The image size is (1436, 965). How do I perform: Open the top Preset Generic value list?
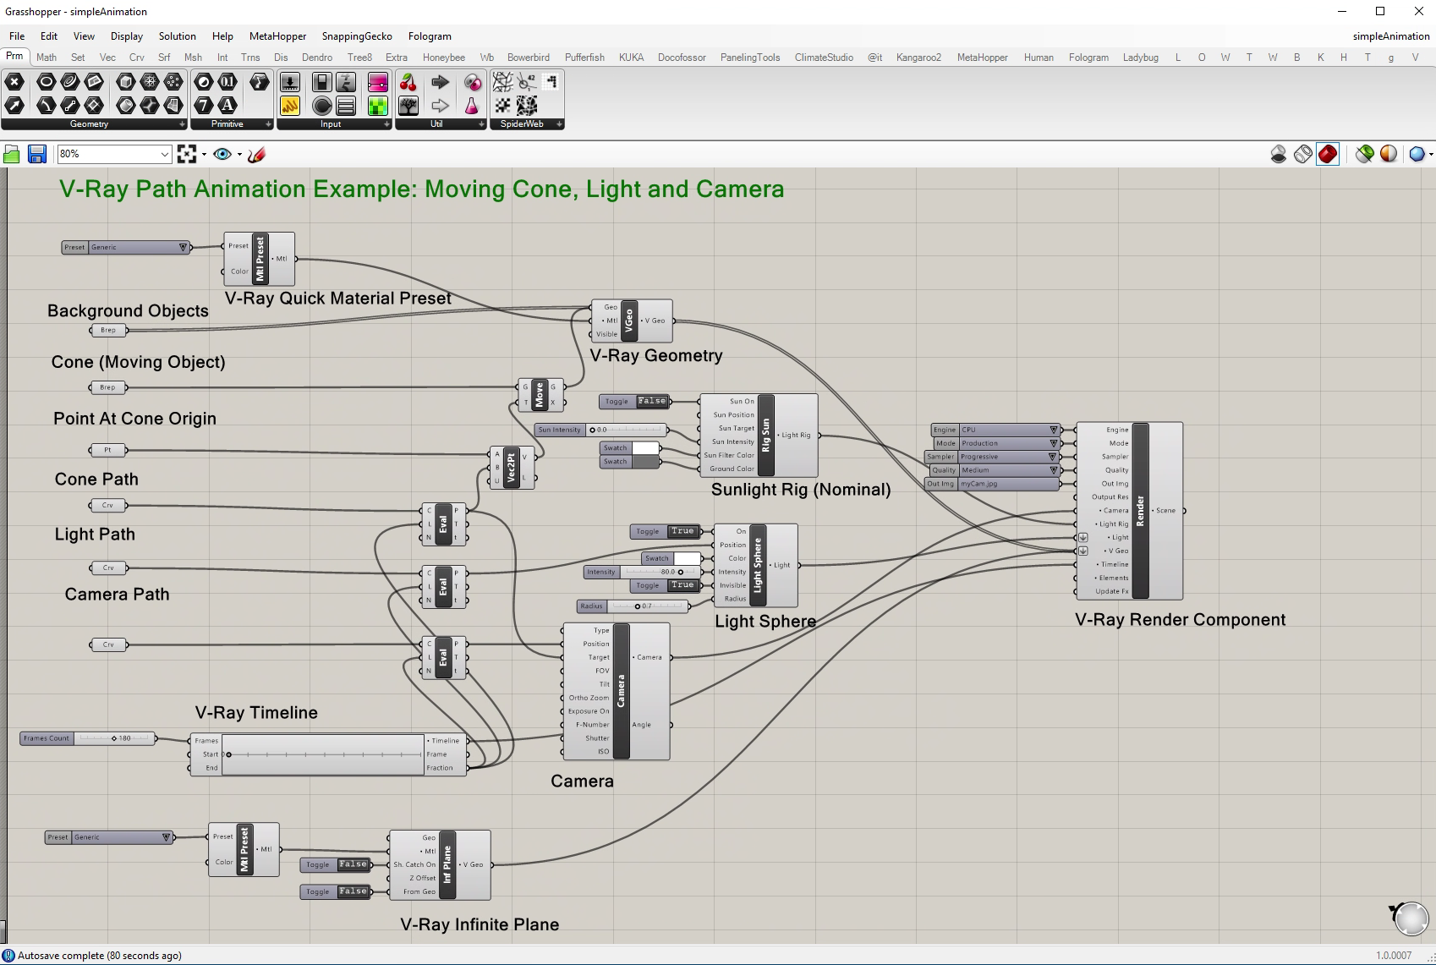coord(125,247)
